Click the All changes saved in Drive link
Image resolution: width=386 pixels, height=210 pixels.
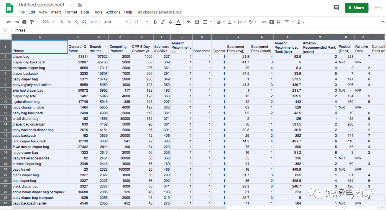click(160, 12)
